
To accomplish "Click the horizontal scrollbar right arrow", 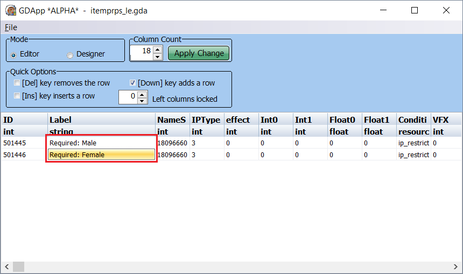I will click(455, 267).
